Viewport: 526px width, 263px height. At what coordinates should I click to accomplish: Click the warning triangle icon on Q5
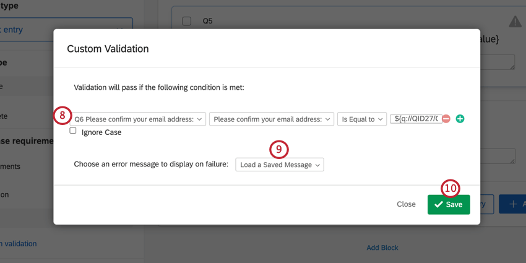(515, 22)
